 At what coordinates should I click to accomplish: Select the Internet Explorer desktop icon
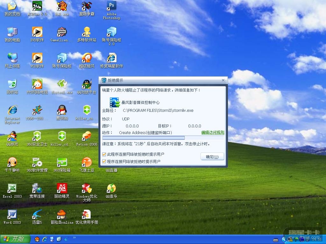pyautogui.click(x=12, y=114)
